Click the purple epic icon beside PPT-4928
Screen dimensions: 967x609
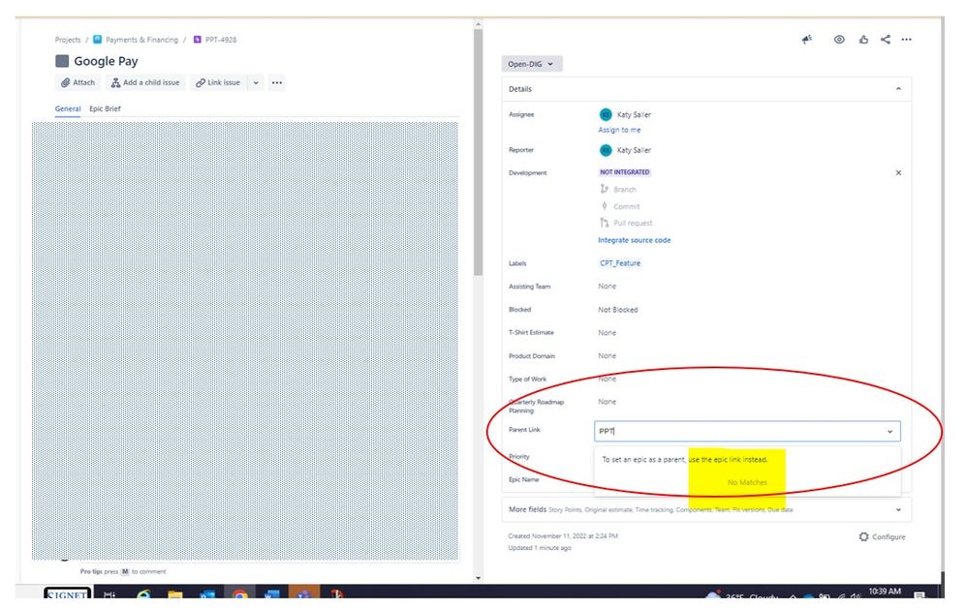coord(198,40)
